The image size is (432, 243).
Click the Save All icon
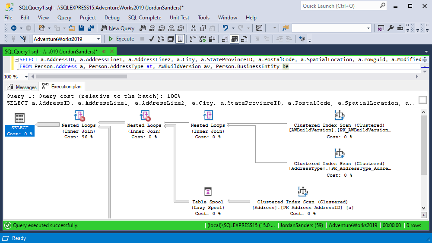[x=90, y=28]
